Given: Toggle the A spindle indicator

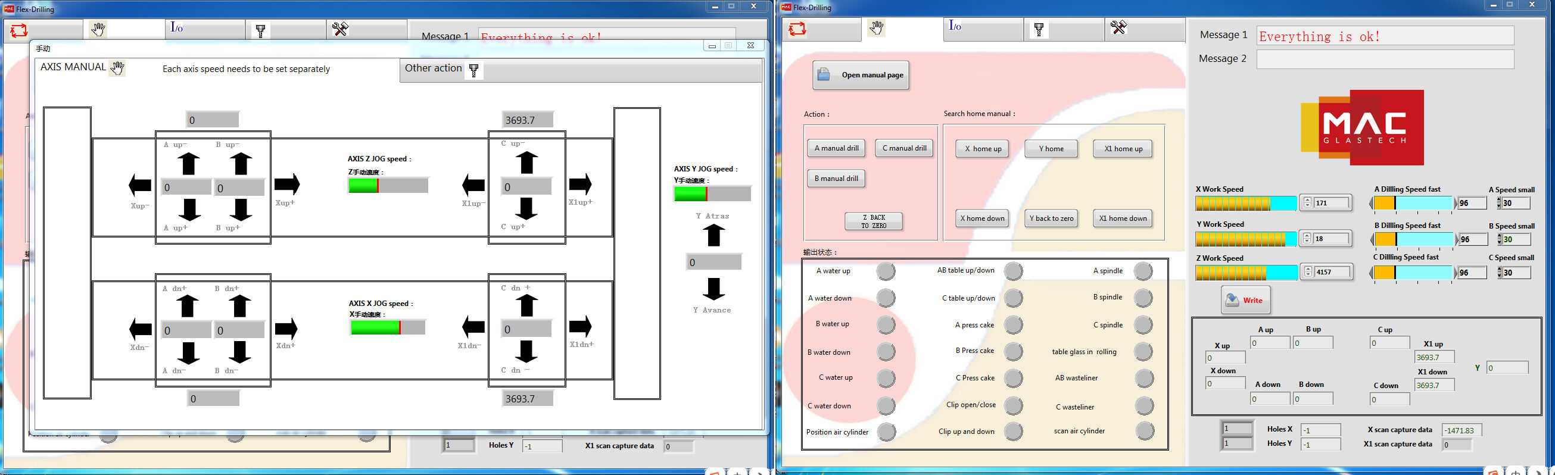Looking at the screenshot, I should tap(1143, 271).
